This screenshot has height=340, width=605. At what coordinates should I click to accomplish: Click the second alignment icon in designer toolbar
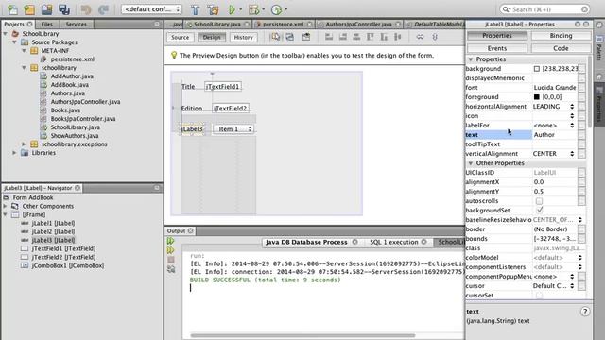tap(342, 37)
